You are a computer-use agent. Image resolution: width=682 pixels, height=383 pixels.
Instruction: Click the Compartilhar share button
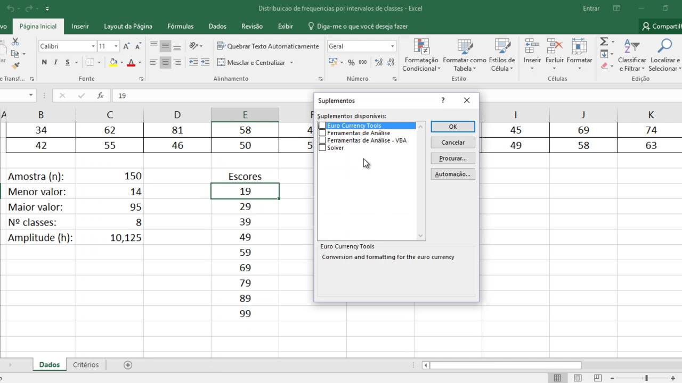661,26
